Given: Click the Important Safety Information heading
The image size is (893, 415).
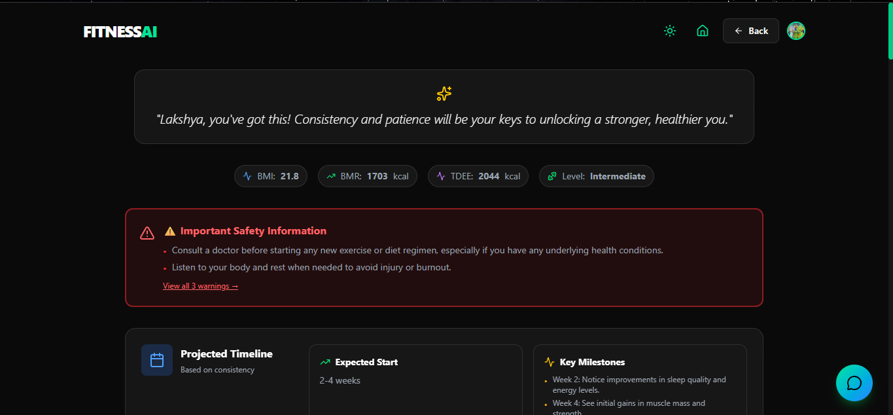Looking at the screenshot, I should 253,231.
